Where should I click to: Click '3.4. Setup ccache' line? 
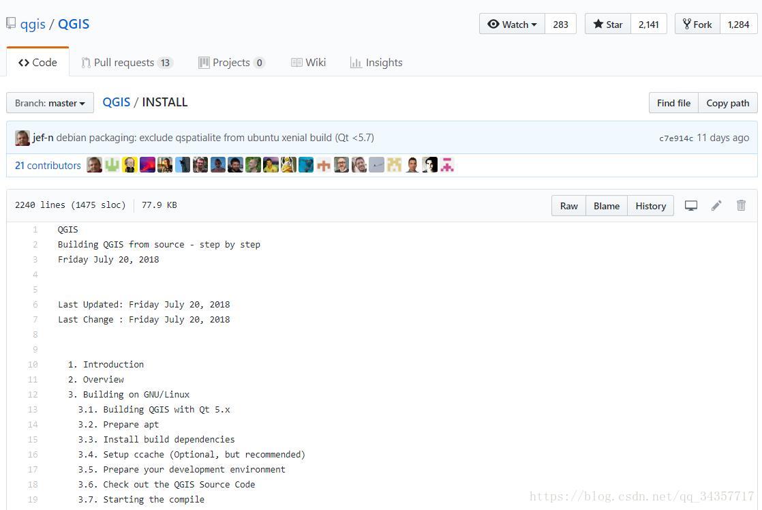(192, 455)
